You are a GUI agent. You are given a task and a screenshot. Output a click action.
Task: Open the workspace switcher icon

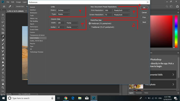pyautogui.click(x=171, y=6)
